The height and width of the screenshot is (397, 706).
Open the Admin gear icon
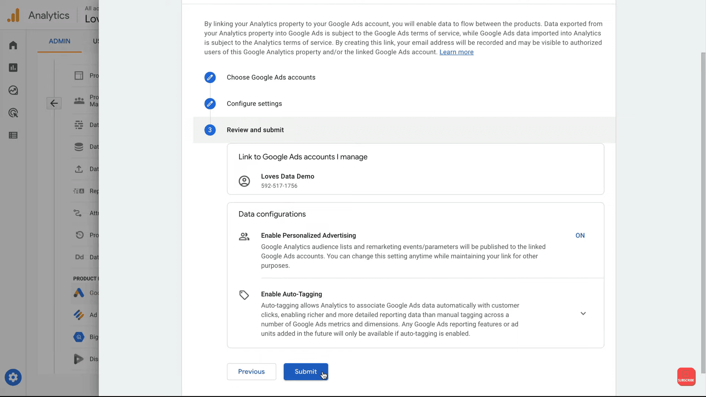(13, 377)
